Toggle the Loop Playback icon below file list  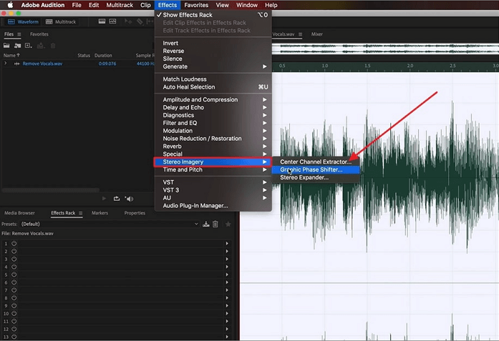coord(117,199)
